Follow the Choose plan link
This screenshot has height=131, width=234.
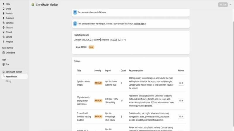coord(140,24)
